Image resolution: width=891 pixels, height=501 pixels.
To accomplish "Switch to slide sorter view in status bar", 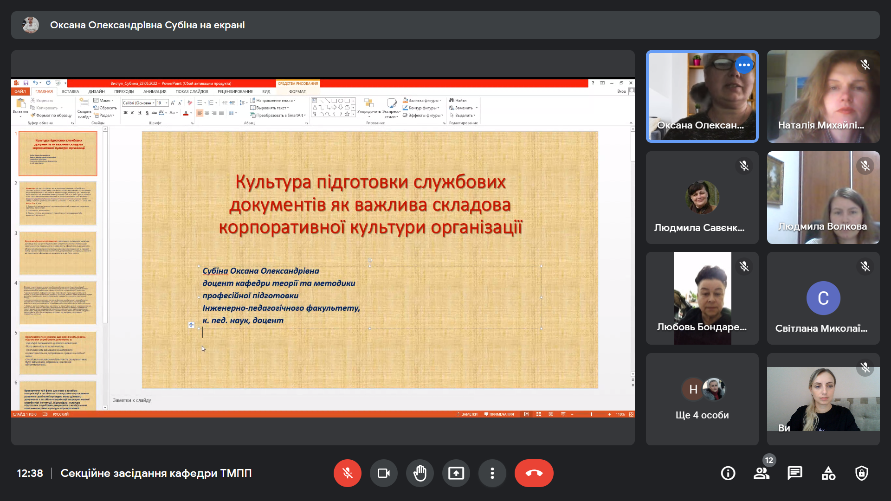I will (x=539, y=414).
